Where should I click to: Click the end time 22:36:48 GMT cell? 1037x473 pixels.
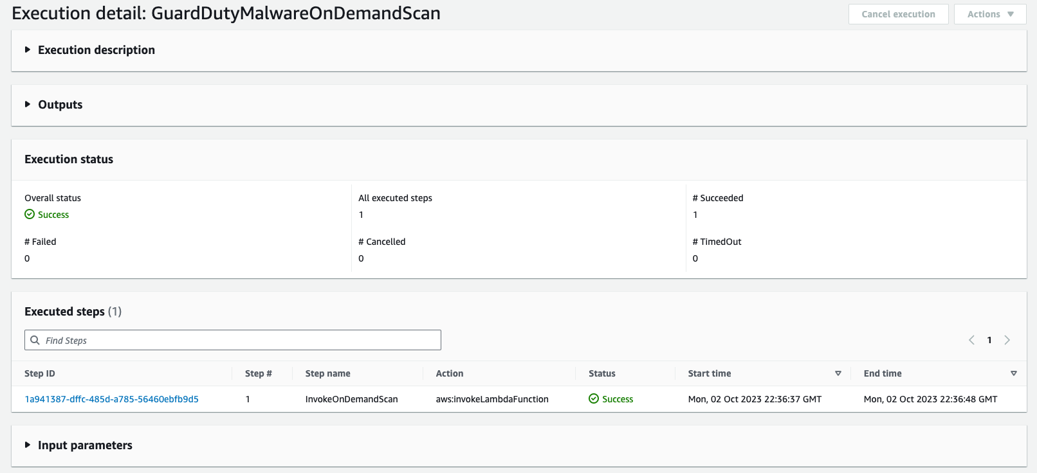pos(930,399)
